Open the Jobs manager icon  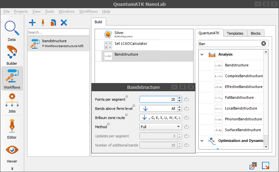[12, 100]
